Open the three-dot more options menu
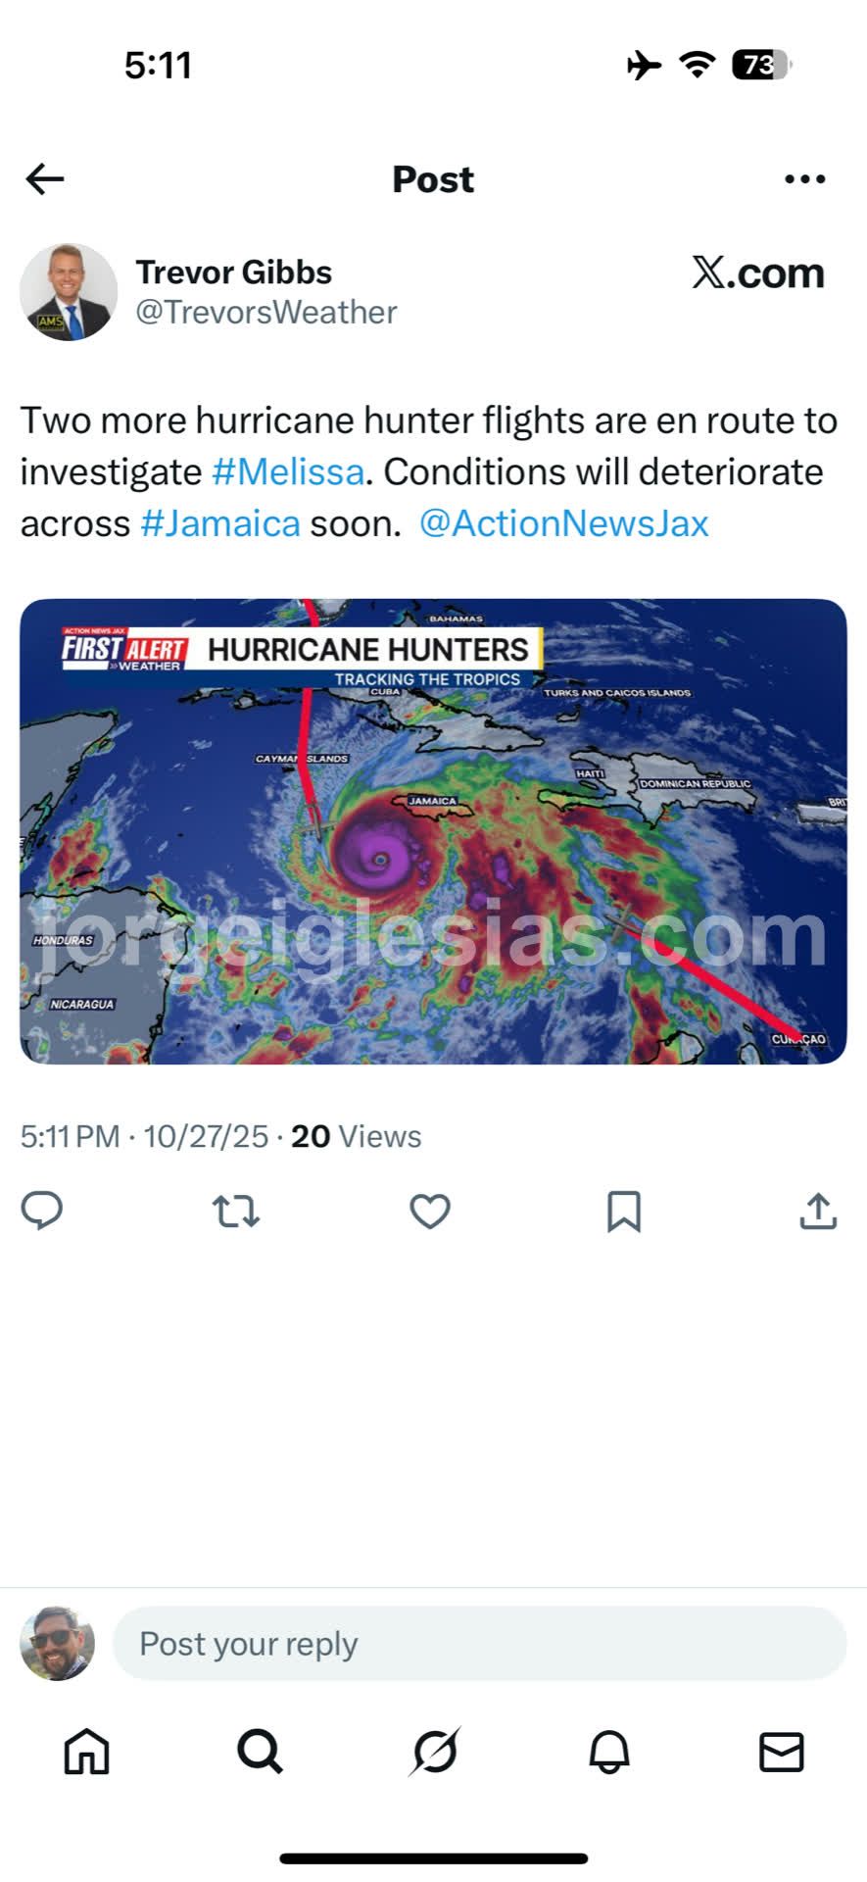The image size is (867, 1882). 804,179
